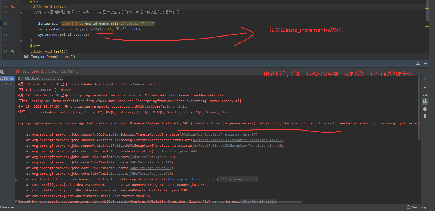Image resolution: width=435 pixels, height=211 pixels.
Task: Click the '...args:' parameter hint in the editor
Action: (x=96, y=29)
